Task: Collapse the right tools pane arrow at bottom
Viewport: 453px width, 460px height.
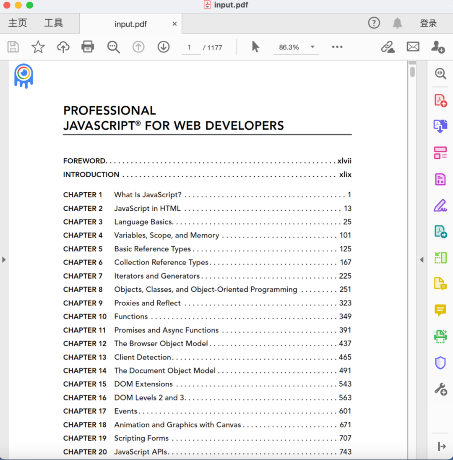Action: (x=442, y=447)
